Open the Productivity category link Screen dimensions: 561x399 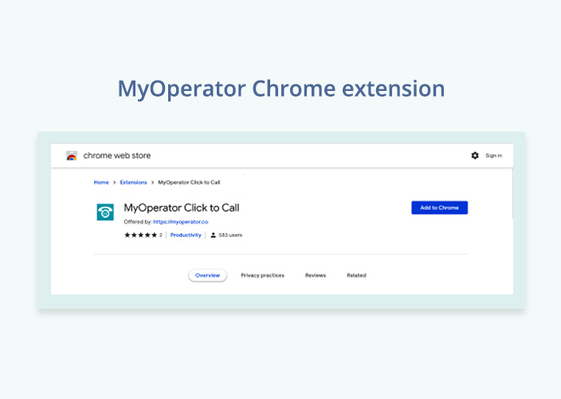click(186, 235)
